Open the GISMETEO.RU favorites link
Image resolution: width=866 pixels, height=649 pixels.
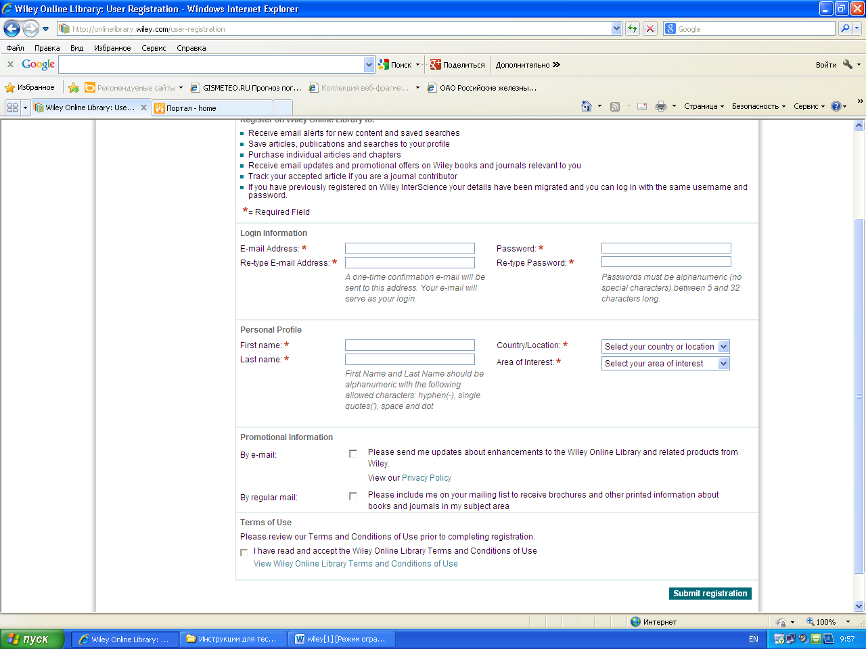pyautogui.click(x=246, y=87)
